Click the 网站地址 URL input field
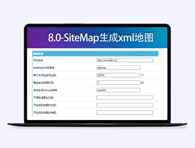 125,60
